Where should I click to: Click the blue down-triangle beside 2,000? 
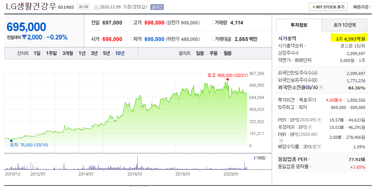pos(24,37)
